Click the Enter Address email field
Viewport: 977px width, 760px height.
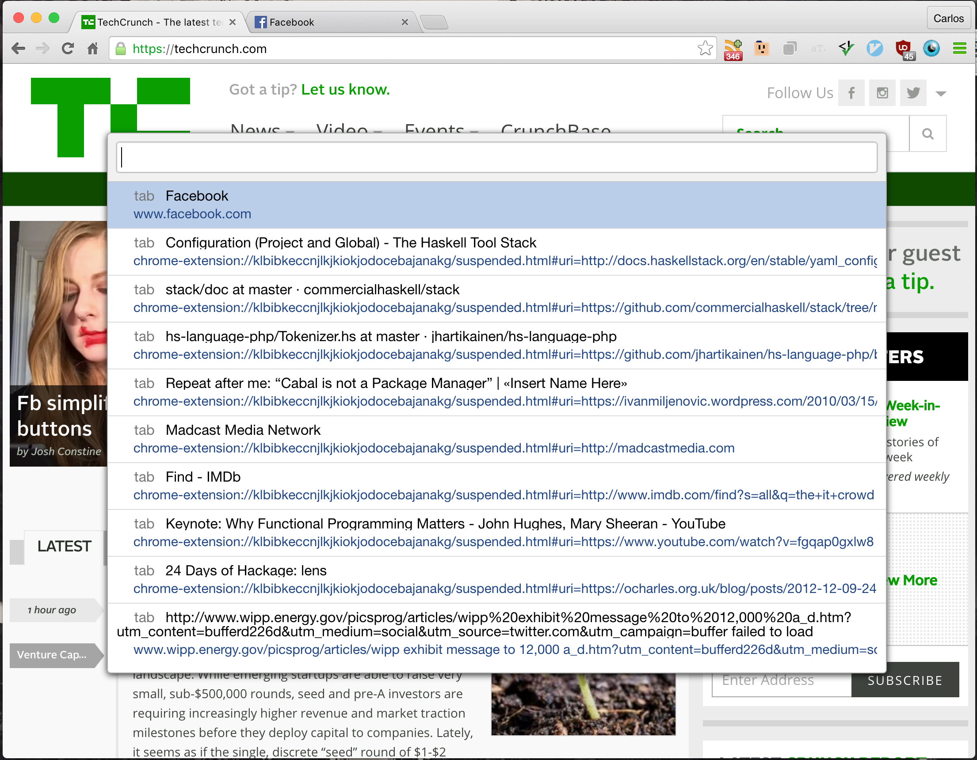click(782, 680)
